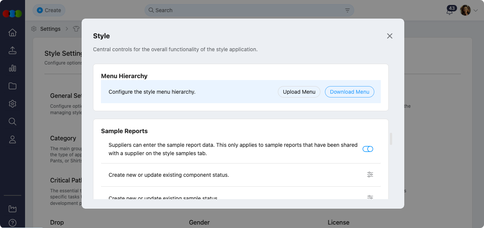
Task: Open the search filter options icon
Action: coord(347,11)
